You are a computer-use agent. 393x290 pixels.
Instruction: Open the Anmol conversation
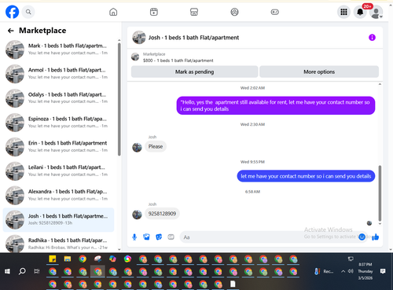(x=58, y=74)
